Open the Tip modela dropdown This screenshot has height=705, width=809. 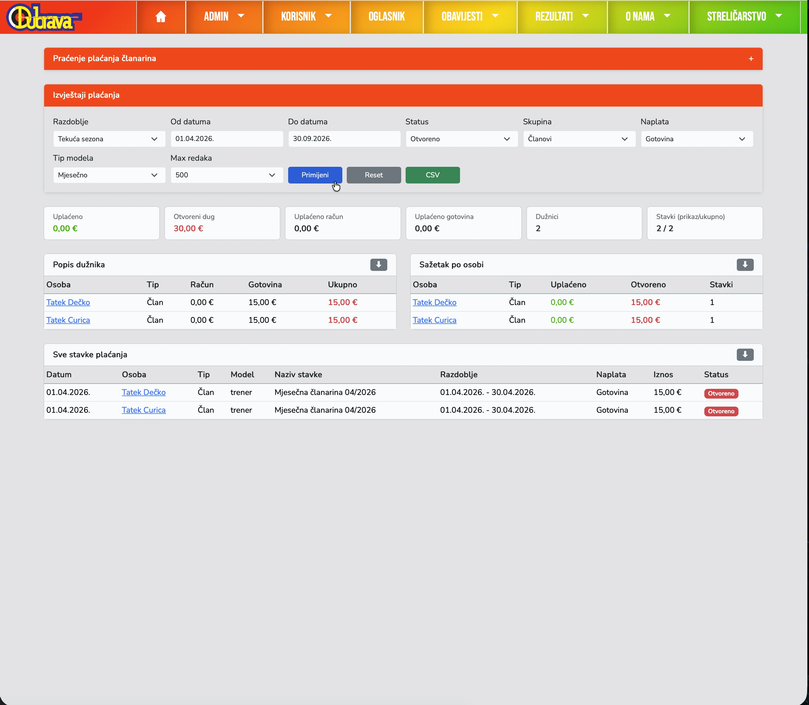click(109, 175)
